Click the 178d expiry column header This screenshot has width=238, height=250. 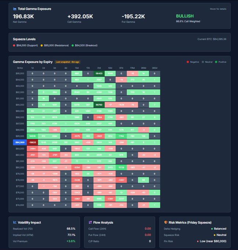(132, 68)
